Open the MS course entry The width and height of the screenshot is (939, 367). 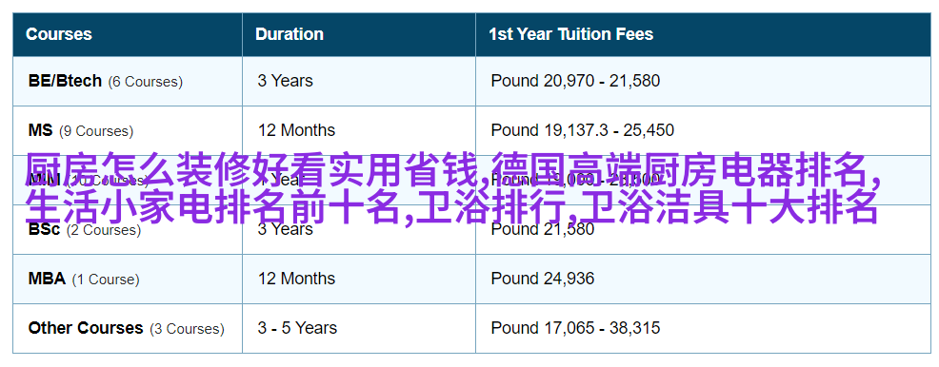click(40, 129)
